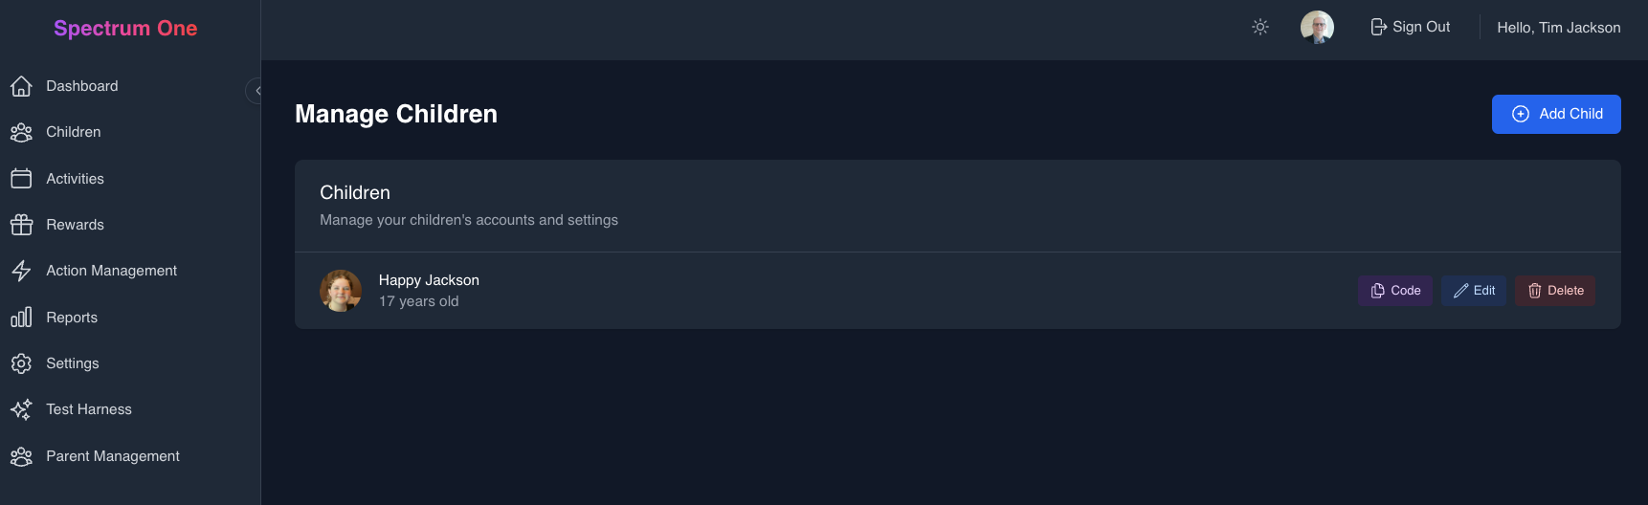Select the Test Harness sparkle icon
The width and height of the screenshot is (1648, 505).
21,409
